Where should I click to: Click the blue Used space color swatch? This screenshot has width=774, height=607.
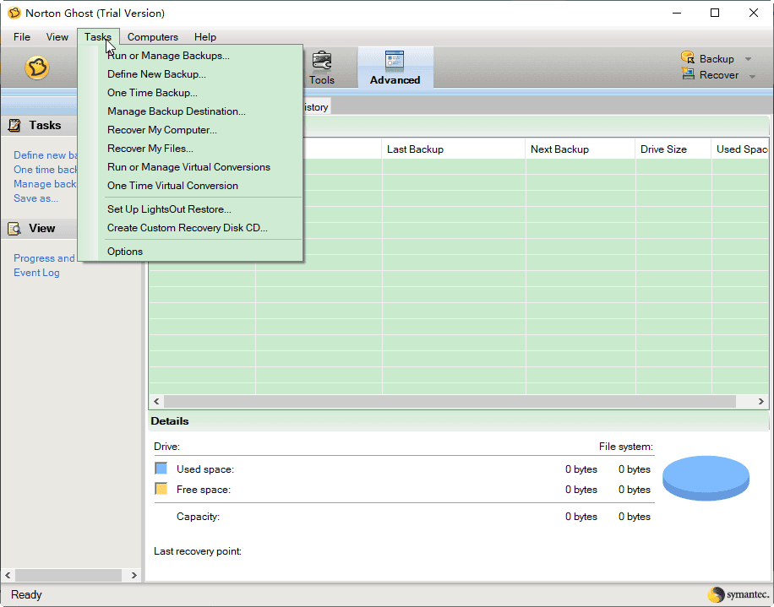(x=161, y=469)
